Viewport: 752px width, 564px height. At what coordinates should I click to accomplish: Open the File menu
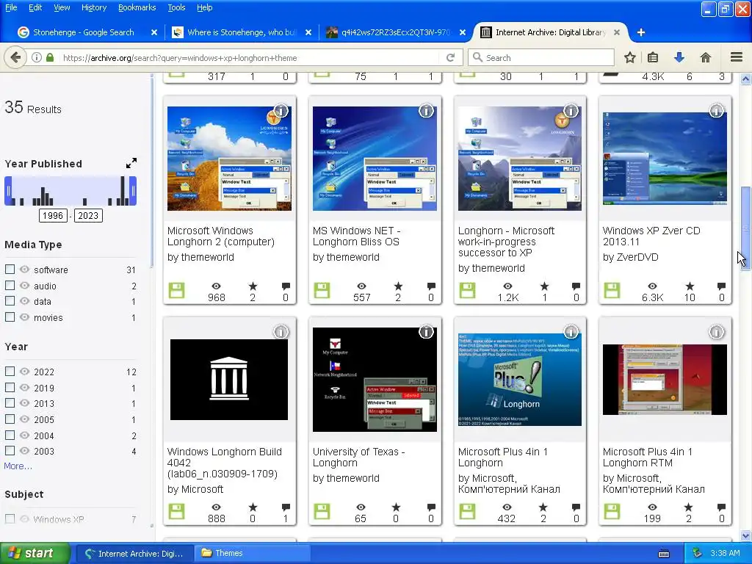coord(11,7)
